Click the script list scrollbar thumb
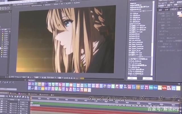The height and width of the screenshot is (114, 182). pos(152,50)
